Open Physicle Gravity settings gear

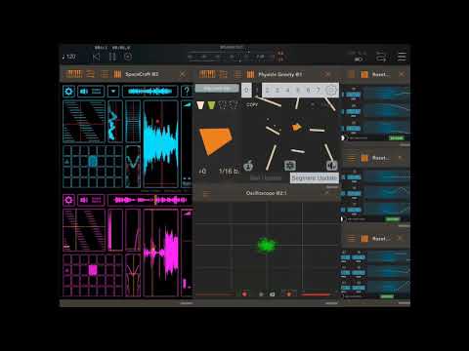pos(331,90)
